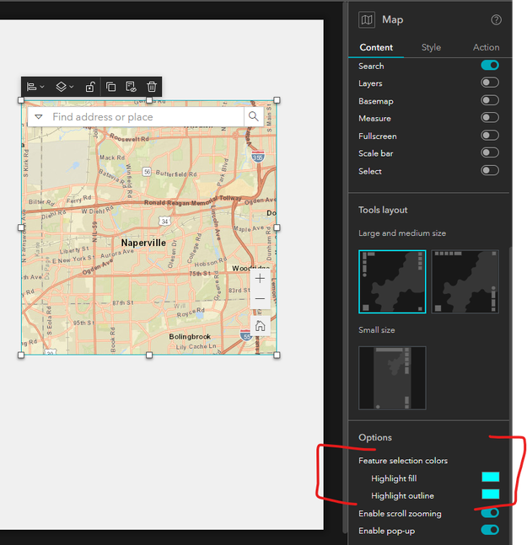
Task: Click the lock position icon
Action: [90, 87]
